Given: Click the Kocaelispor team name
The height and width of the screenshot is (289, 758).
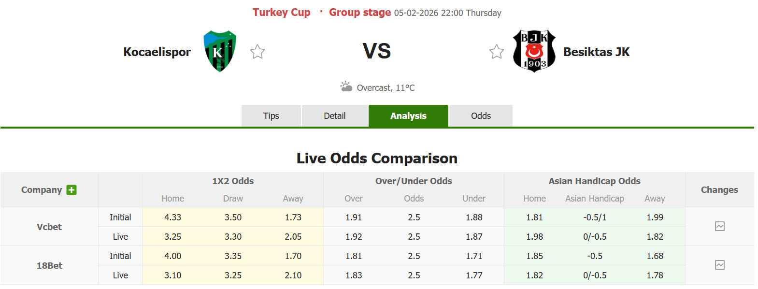Looking at the screenshot, I should [157, 52].
